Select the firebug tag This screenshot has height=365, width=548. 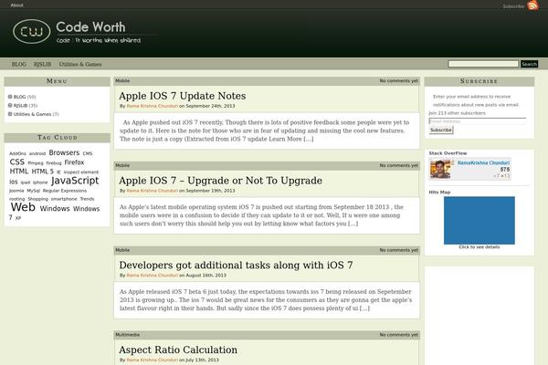click(x=54, y=163)
